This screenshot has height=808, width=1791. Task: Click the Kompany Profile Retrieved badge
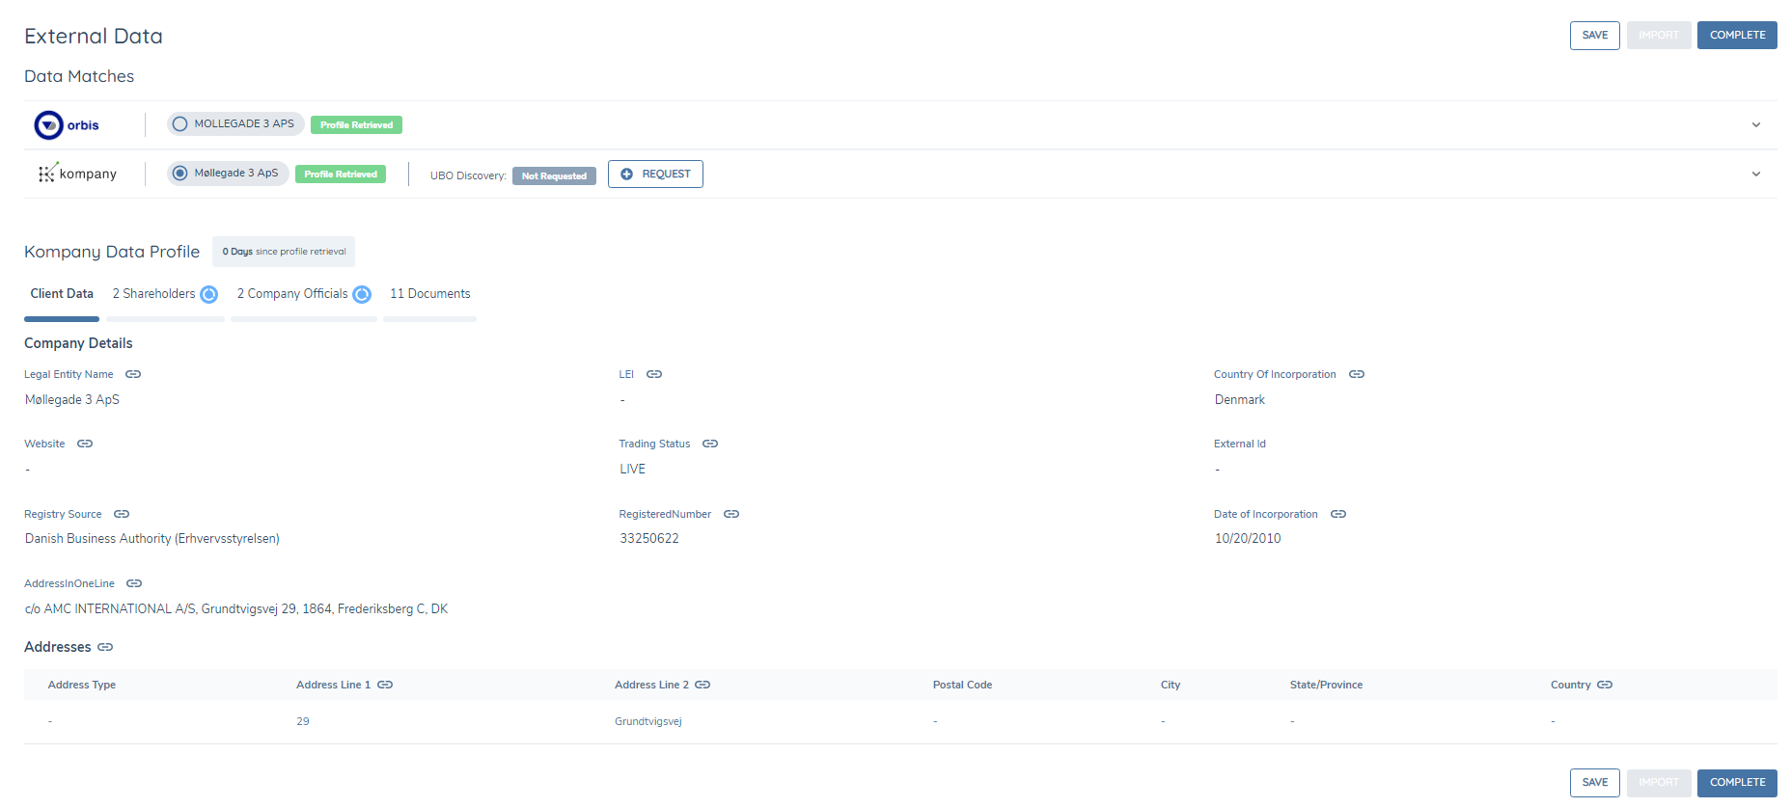tap(341, 175)
